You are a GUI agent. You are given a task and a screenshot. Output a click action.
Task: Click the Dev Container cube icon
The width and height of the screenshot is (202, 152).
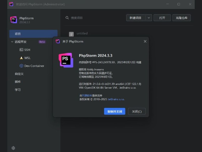pyautogui.click(x=21, y=66)
